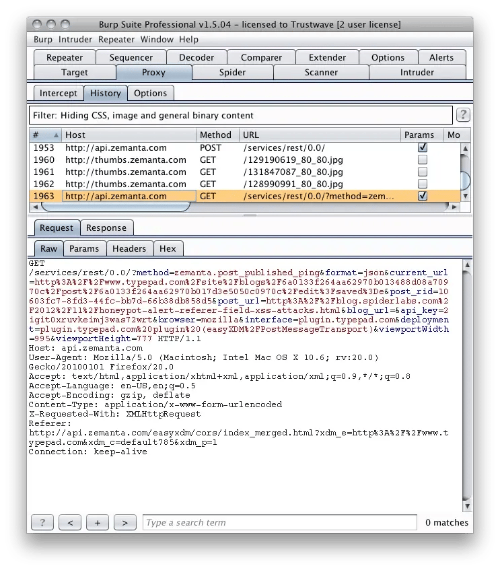Click the filter help question mark icon

pos(463,114)
